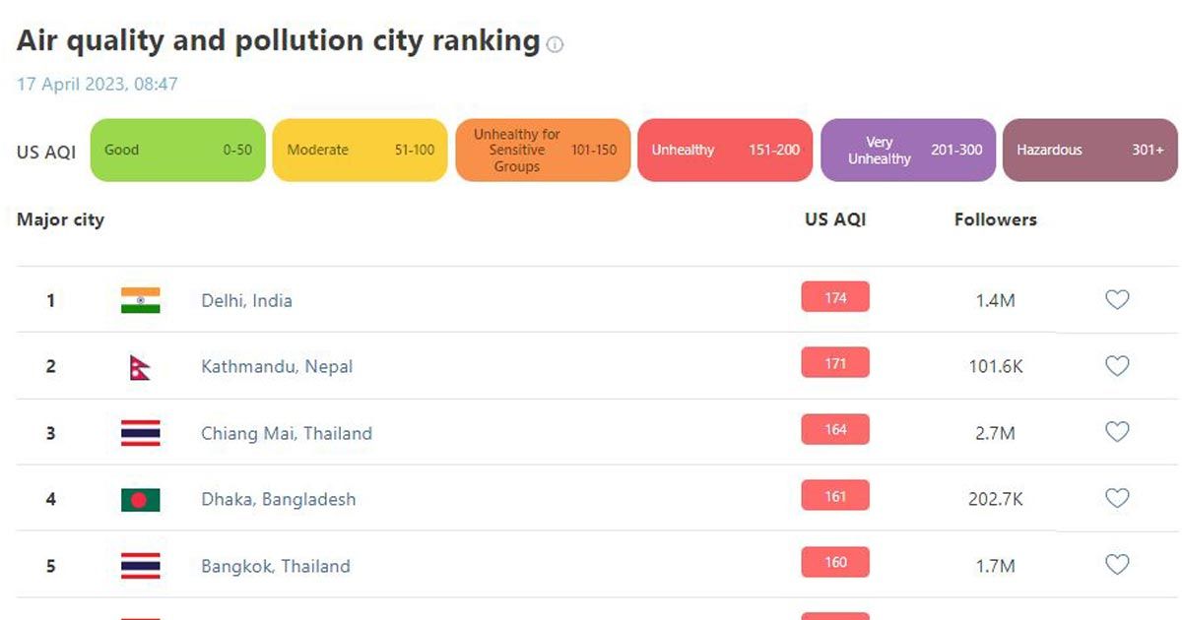Click the Bangladesh flag icon
The height and width of the screenshot is (620, 1182).
(140, 499)
